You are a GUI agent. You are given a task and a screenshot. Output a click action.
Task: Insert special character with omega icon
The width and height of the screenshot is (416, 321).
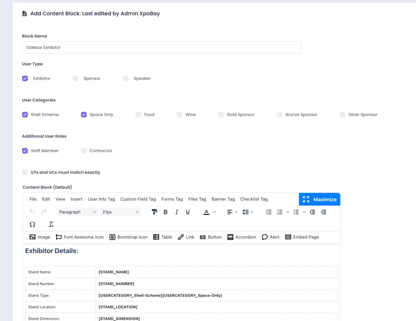pos(32,224)
